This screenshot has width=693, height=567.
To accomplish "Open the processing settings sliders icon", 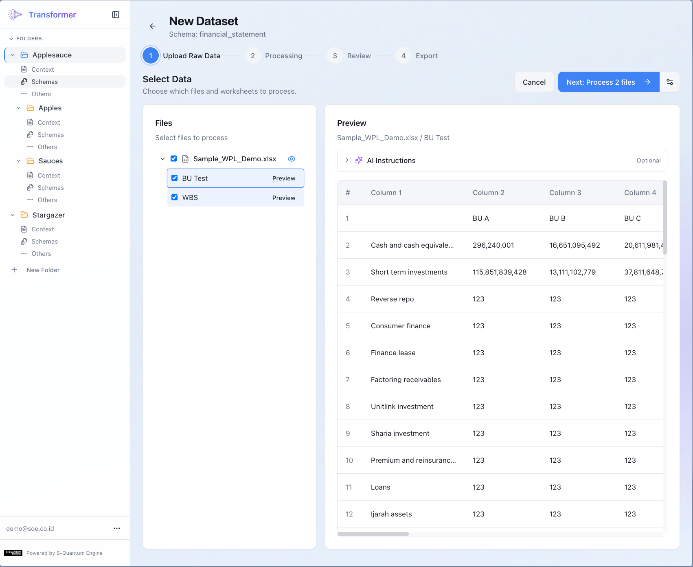I will 670,82.
